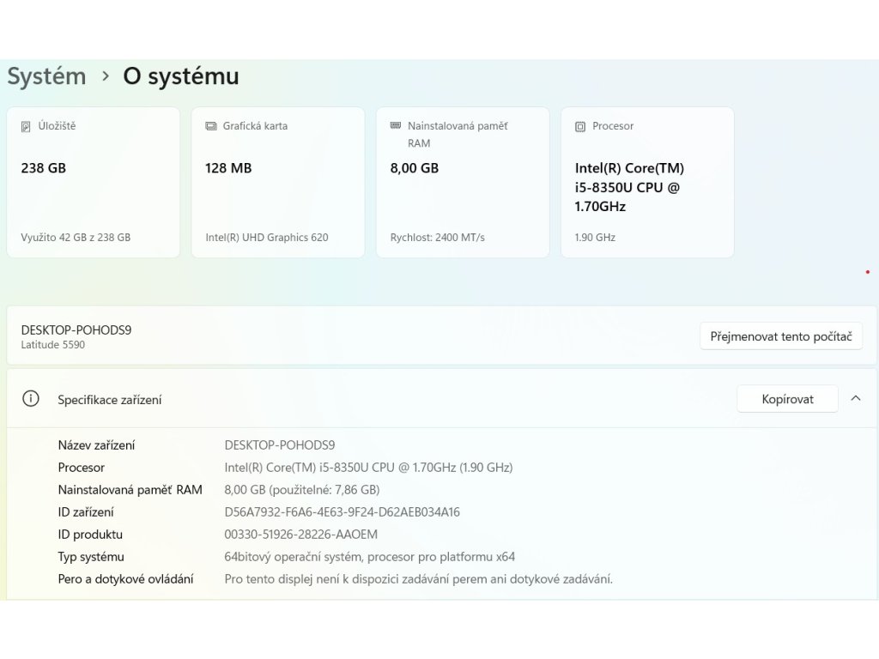
Task: Click the Typ systému 64bitový value
Action: click(x=369, y=557)
